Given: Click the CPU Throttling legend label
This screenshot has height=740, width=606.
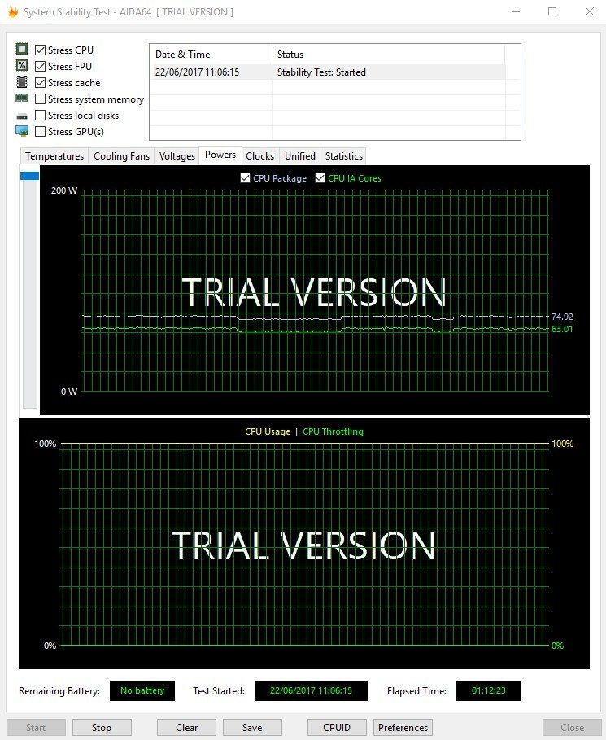Looking at the screenshot, I should pos(333,431).
